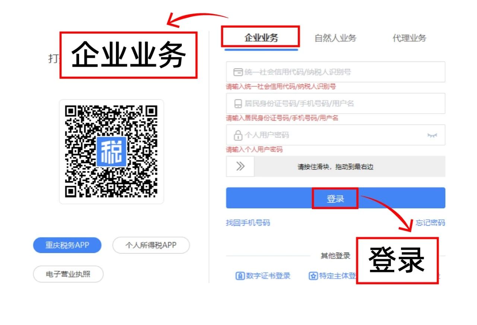The width and height of the screenshot is (477, 325).
Task: Open the 找回手机号码 link
Action: pyautogui.click(x=248, y=223)
